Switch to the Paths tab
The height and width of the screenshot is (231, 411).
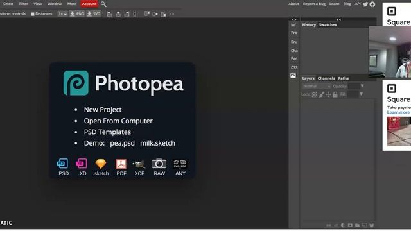344,78
